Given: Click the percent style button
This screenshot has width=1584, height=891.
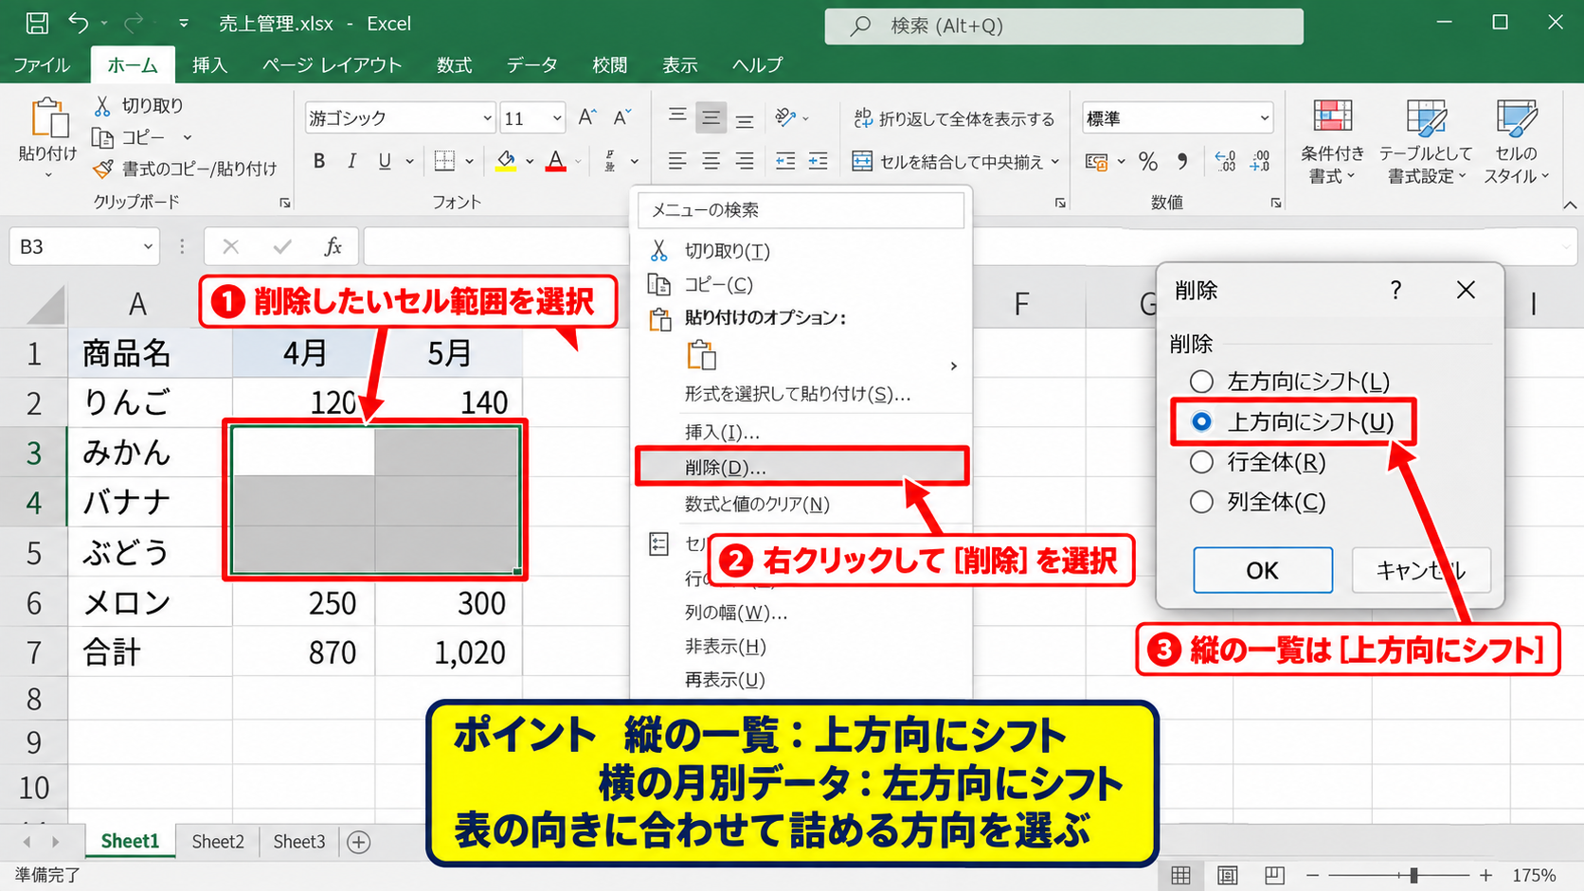Looking at the screenshot, I should point(1148,161).
